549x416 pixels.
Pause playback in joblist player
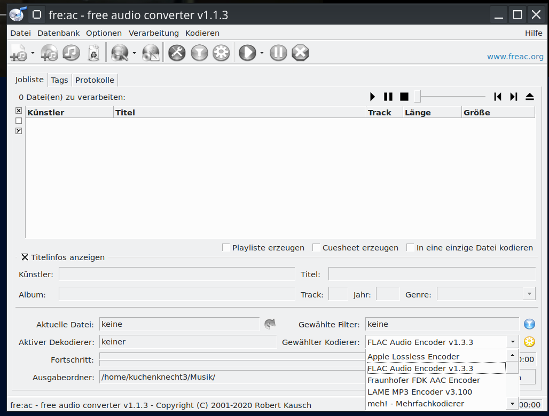click(x=388, y=97)
